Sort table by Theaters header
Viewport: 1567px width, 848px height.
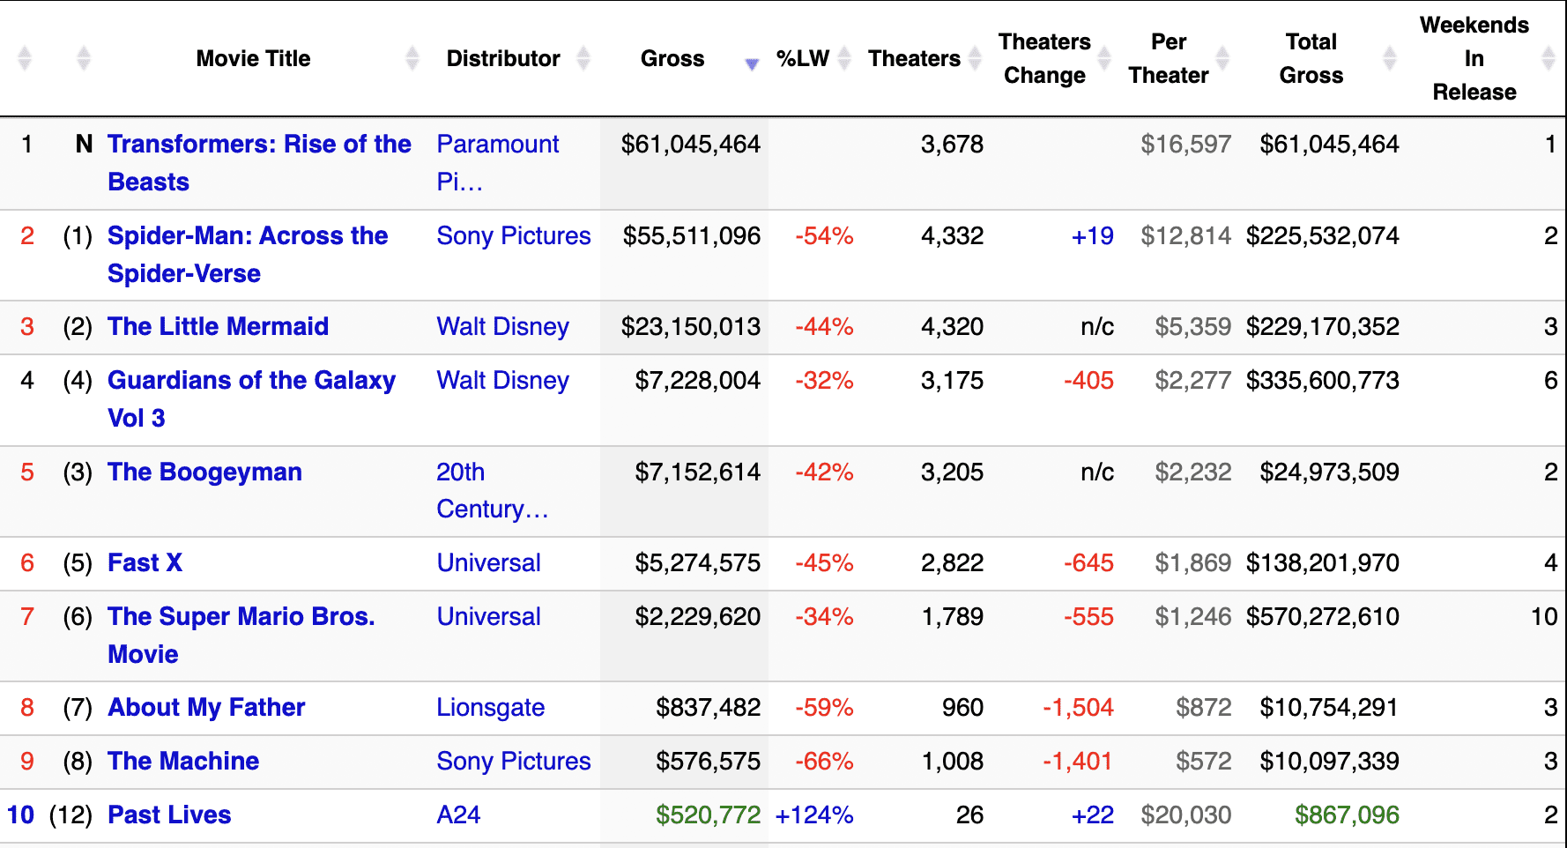tap(914, 58)
